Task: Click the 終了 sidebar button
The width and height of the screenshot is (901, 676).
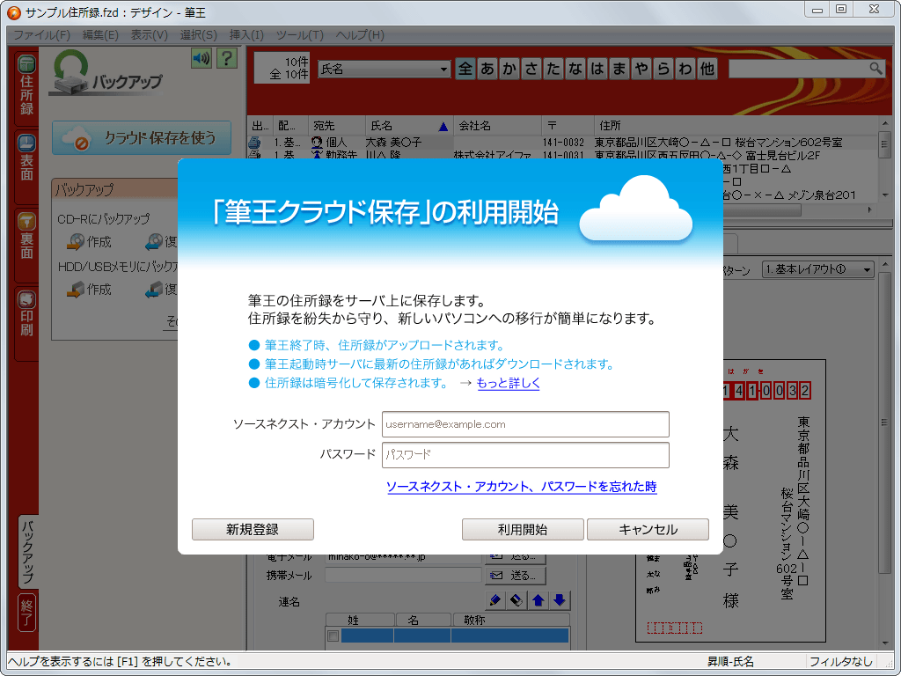Action: [x=27, y=613]
